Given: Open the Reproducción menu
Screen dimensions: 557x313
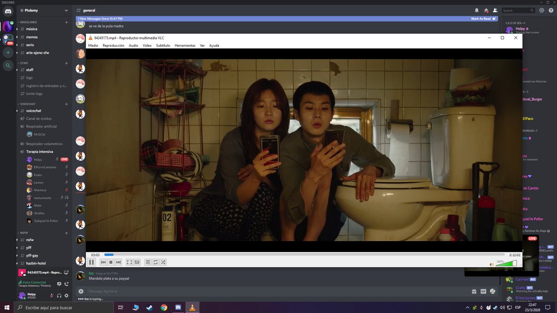Looking at the screenshot, I should click(113, 45).
